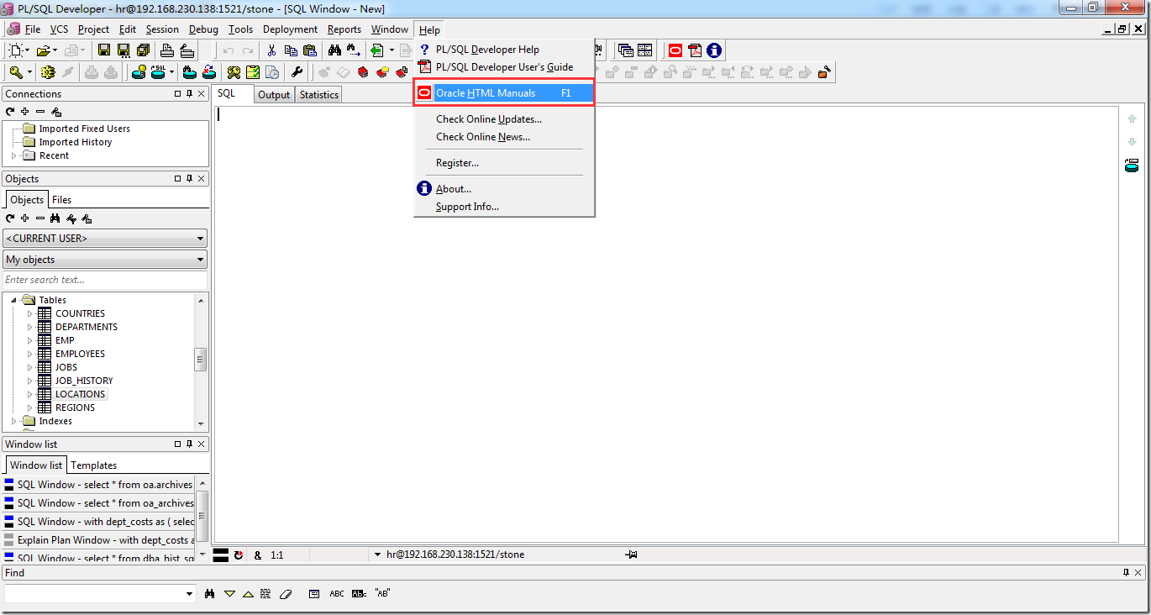Click the PDF User's Guide toolbar icon
Screen dimensions: 1151x615
point(694,51)
